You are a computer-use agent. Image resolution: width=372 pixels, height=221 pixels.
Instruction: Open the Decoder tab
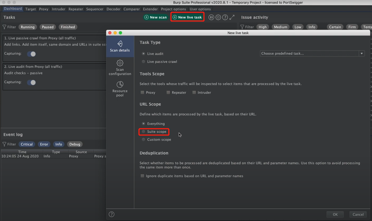pos(114,9)
